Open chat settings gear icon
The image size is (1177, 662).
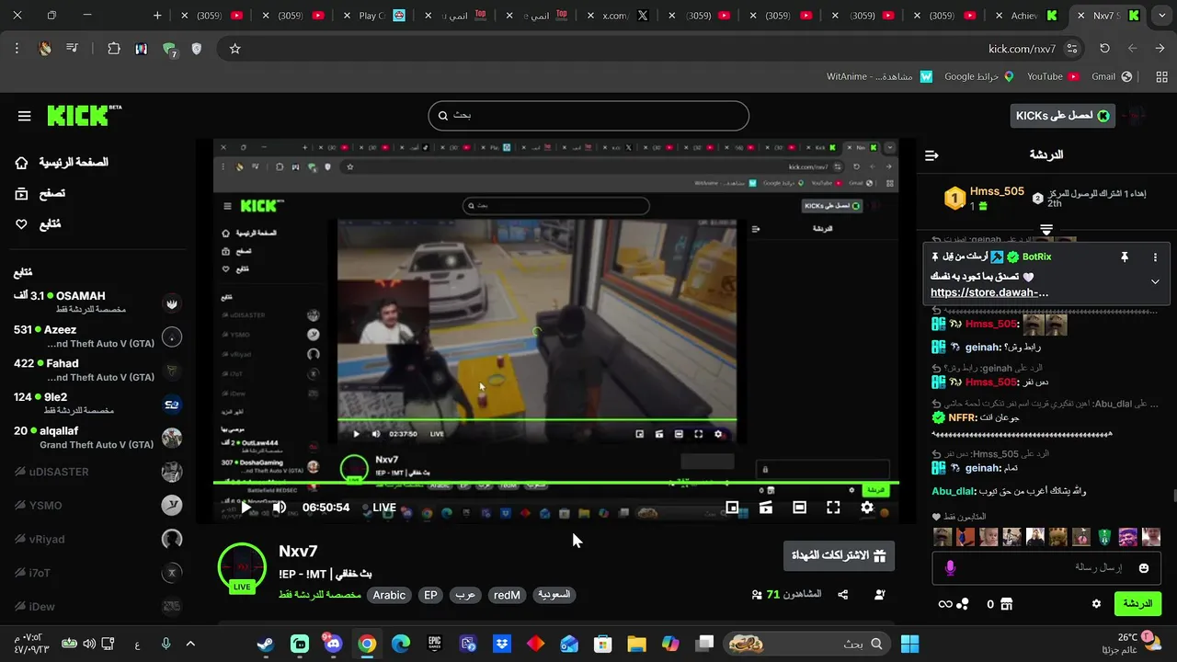(1096, 604)
